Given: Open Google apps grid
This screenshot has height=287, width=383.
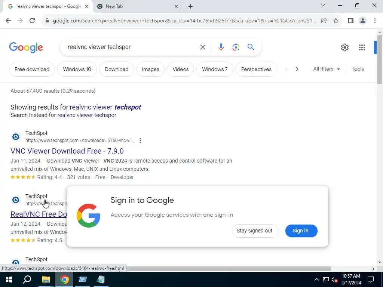Looking at the screenshot, I should (x=362, y=47).
